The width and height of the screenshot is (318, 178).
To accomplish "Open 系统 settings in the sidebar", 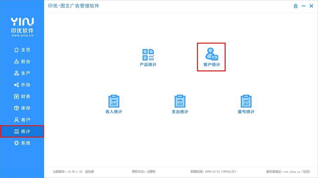I will click(x=22, y=143).
